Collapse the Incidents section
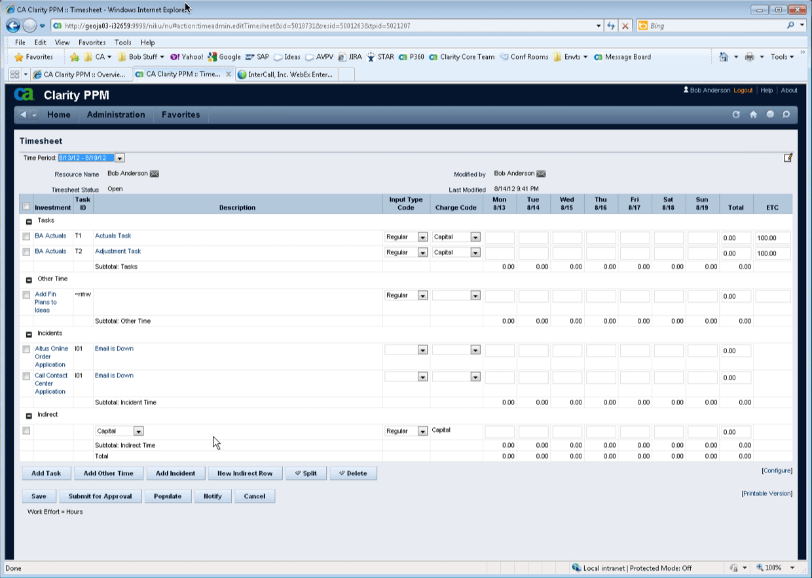The height and width of the screenshot is (578, 812). (28, 334)
